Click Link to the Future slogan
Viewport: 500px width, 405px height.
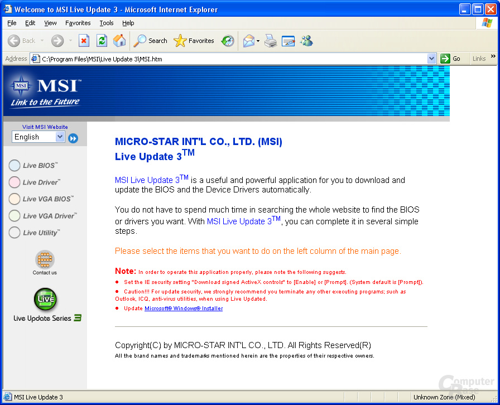(x=45, y=103)
